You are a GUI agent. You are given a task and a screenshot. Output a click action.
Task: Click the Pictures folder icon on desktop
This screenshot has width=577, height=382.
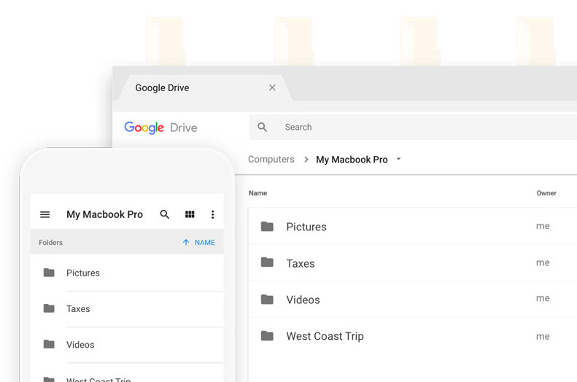[x=268, y=227]
